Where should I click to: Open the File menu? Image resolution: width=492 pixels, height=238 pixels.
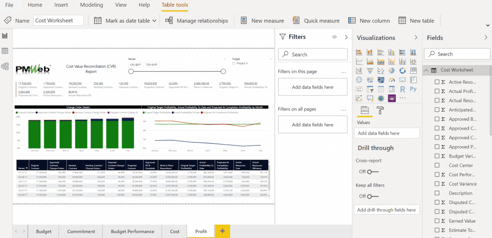(x=10, y=5)
